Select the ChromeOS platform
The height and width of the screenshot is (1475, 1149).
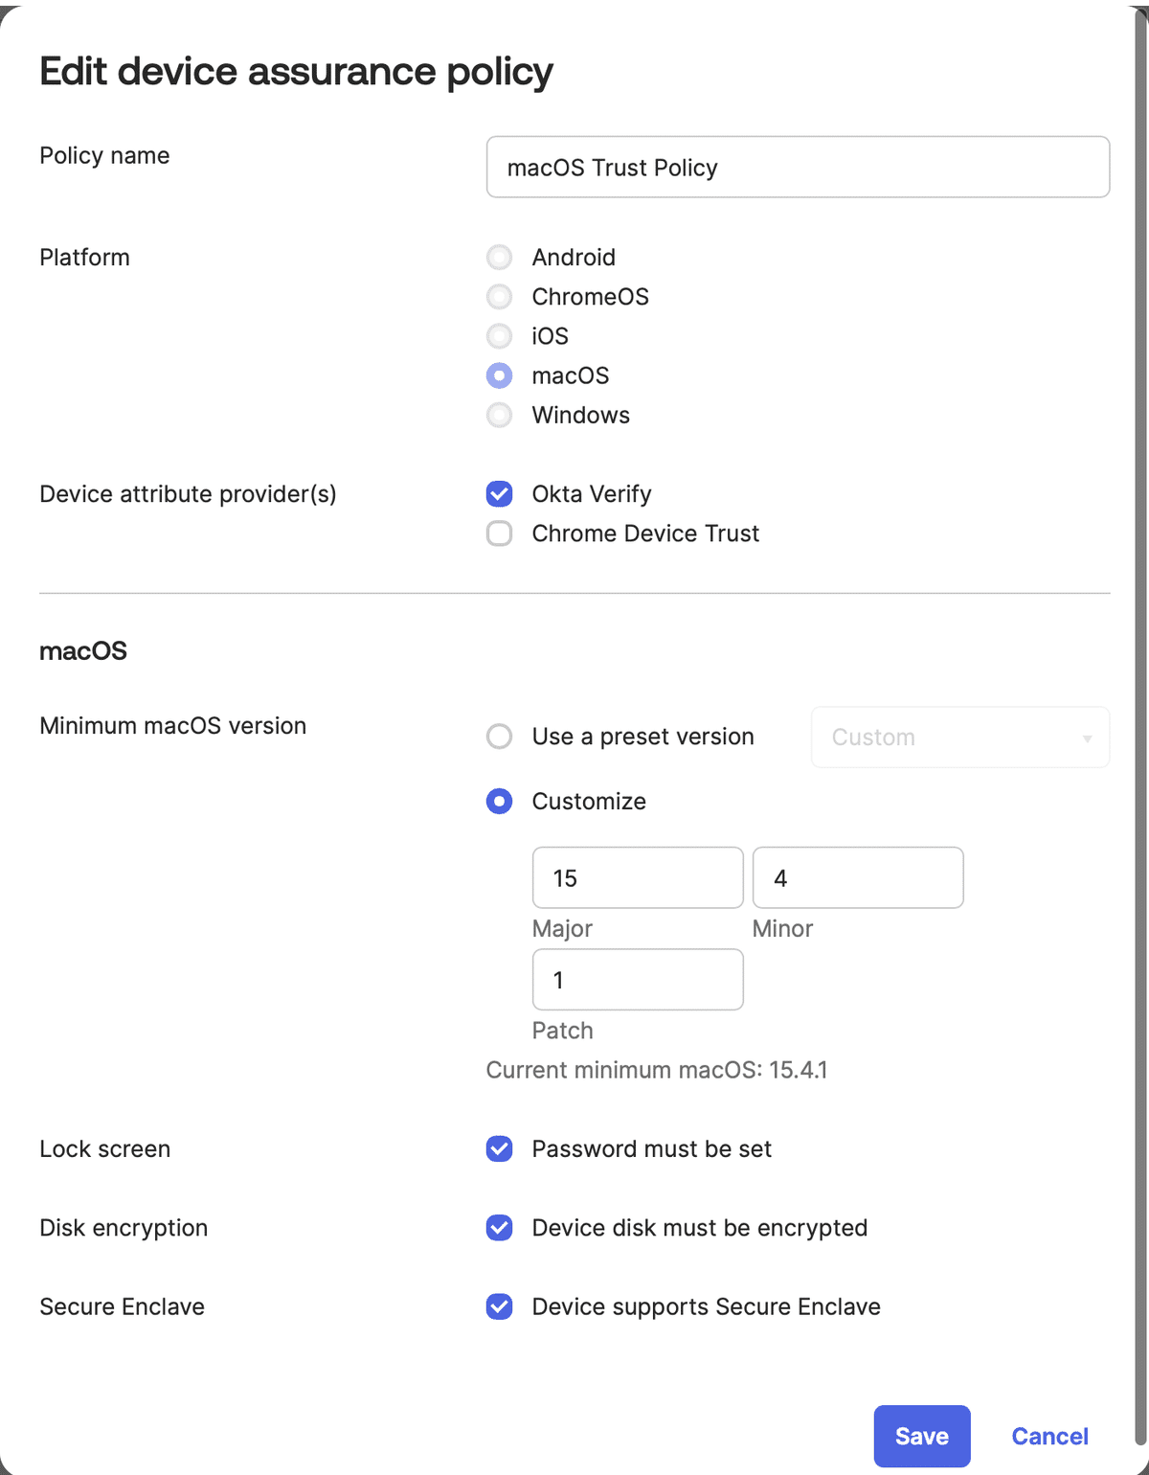pos(499,297)
